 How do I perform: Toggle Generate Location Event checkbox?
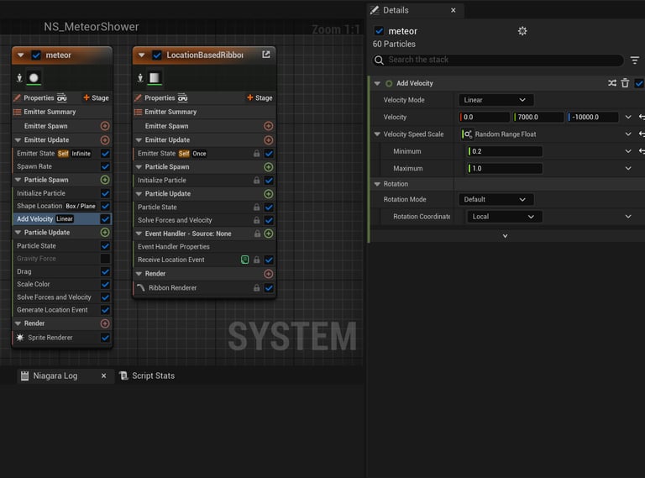coord(105,310)
